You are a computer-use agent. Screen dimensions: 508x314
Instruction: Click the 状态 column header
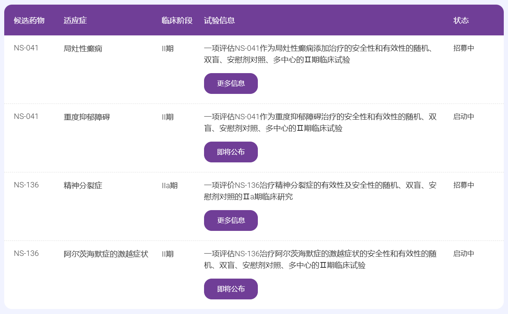461,20
